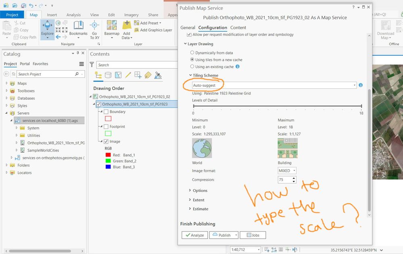Select Dynamically from data radio button
403x254 pixels.
point(192,52)
